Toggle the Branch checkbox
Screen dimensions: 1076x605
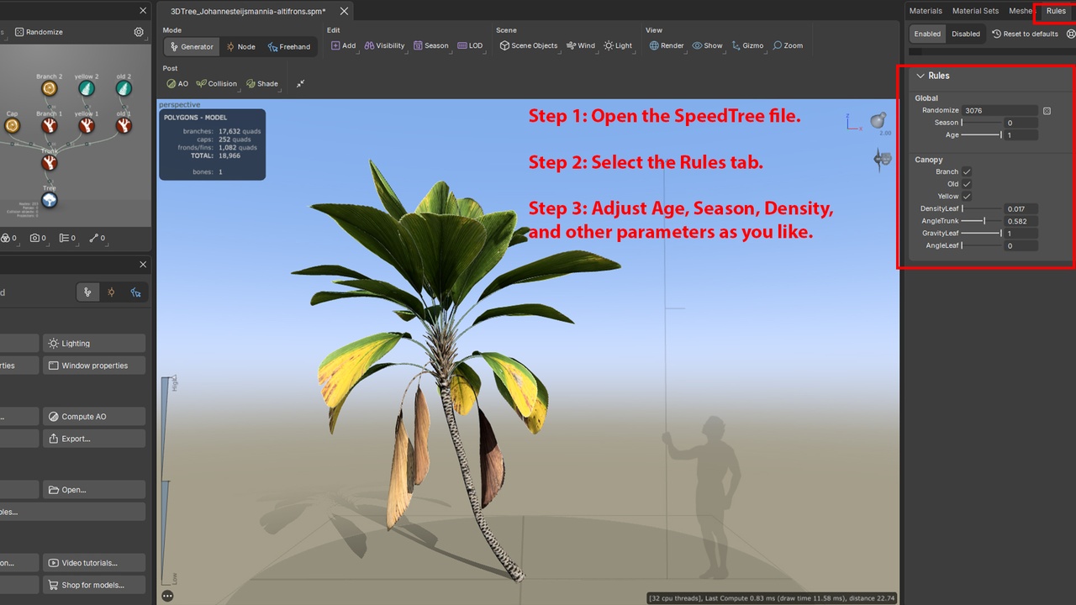pos(967,171)
